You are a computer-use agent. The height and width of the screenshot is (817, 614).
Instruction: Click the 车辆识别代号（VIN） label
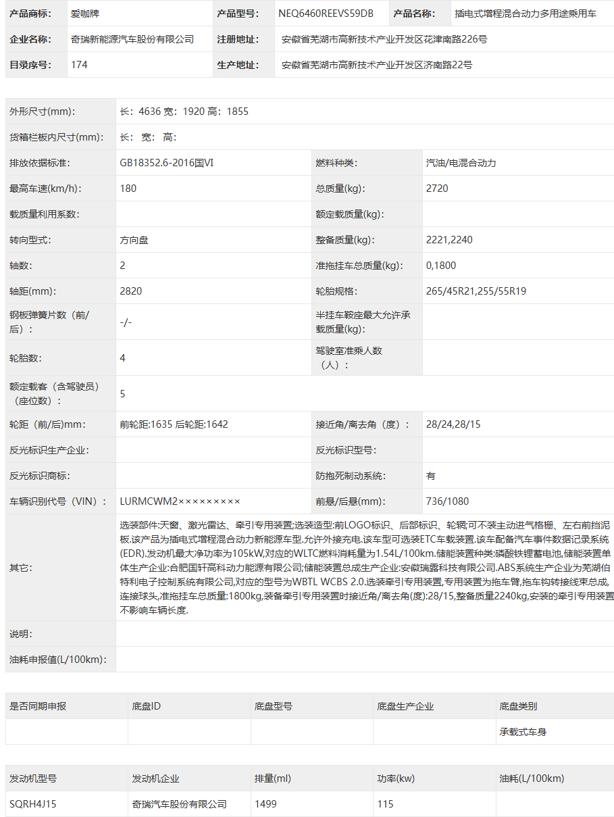click(x=58, y=501)
